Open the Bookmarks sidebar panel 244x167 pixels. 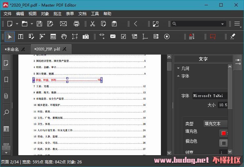pos(6,80)
